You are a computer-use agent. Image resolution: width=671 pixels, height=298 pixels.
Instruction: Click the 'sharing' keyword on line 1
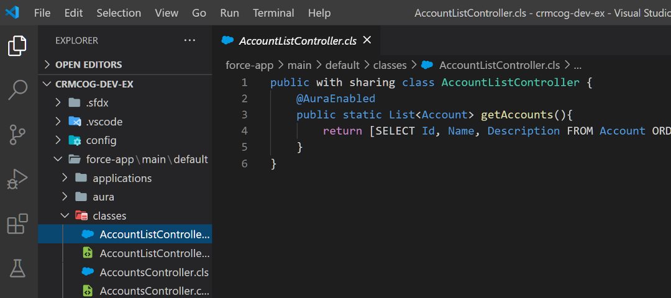click(x=372, y=83)
